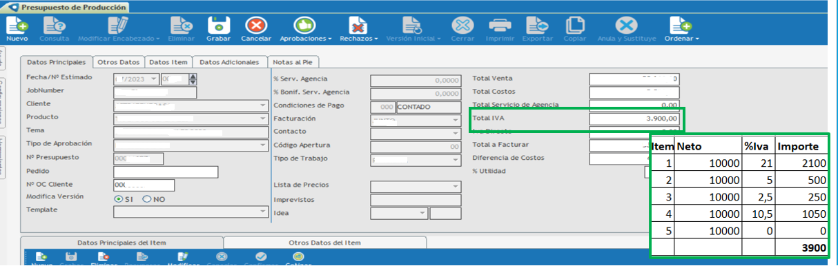Expand the Idea dropdown

point(422,214)
